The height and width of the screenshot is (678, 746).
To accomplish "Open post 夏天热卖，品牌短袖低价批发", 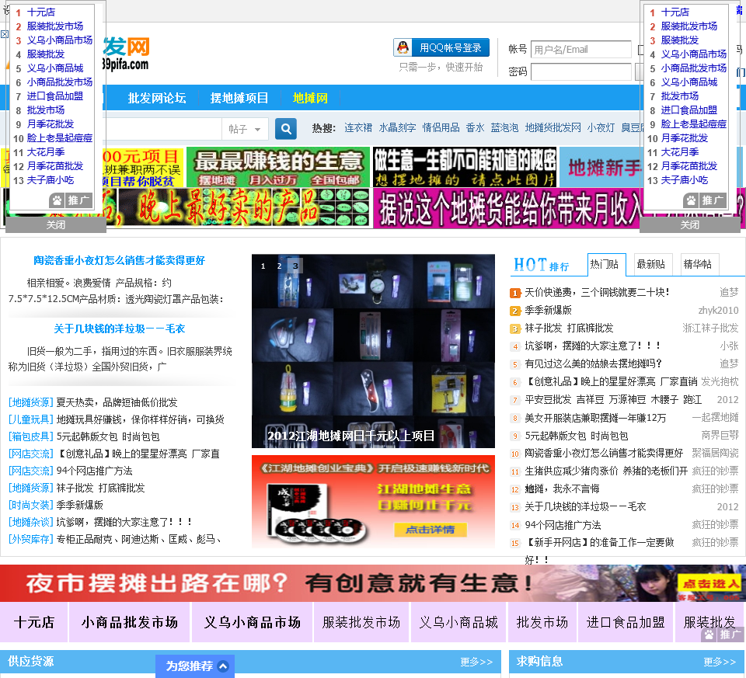I will coord(117,403).
